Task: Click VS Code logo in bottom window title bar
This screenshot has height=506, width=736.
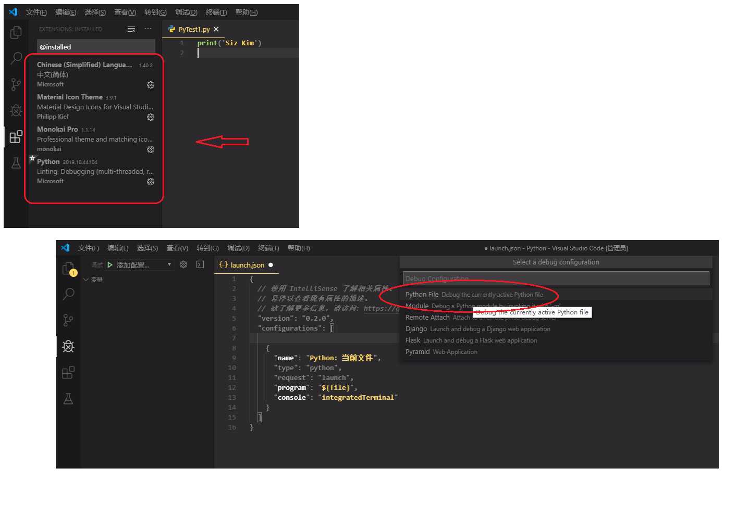Action: [x=65, y=248]
